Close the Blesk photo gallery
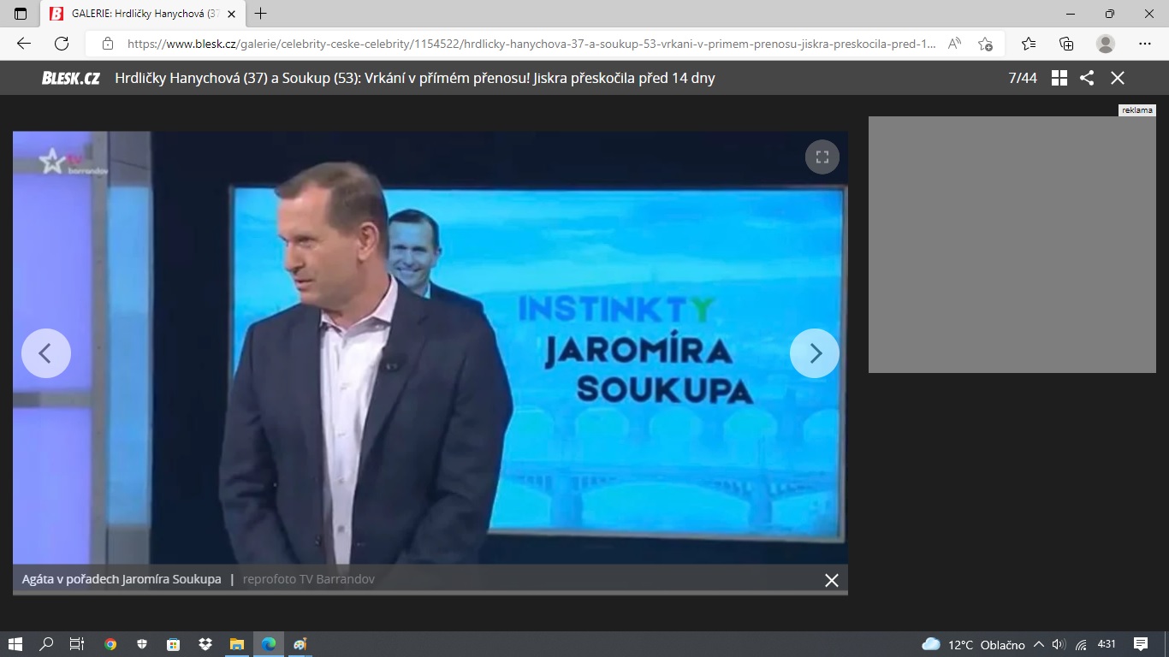This screenshot has height=657, width=1169. pos(1117,78)
